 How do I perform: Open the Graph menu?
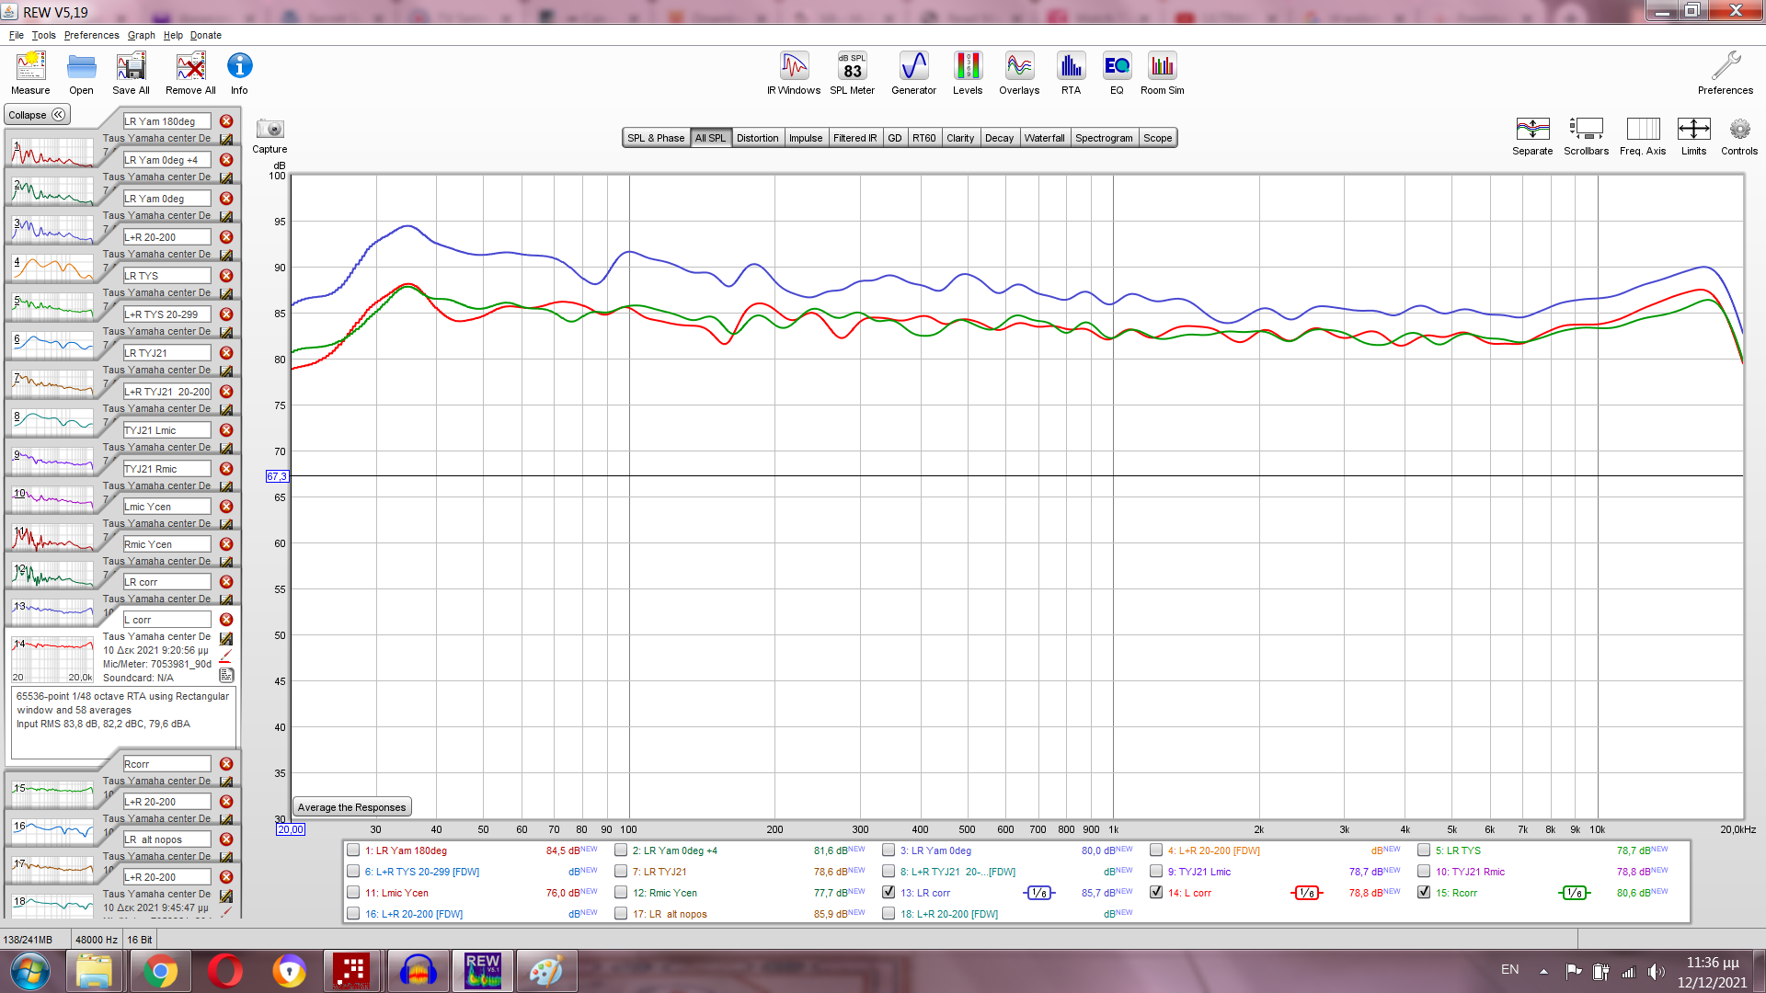tap(141, 35)
